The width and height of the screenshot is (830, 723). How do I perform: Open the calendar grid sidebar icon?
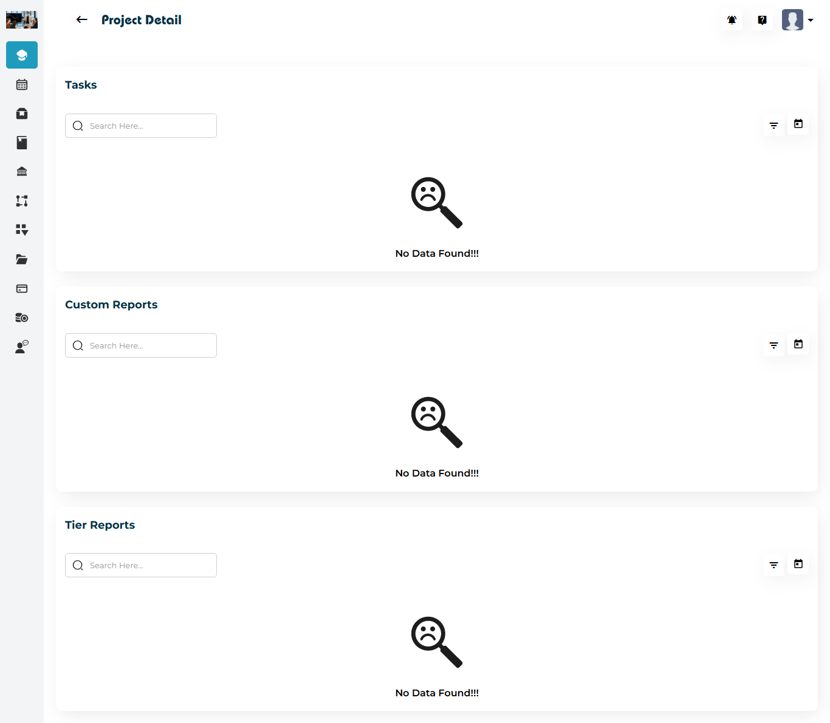tap(22, 84)
